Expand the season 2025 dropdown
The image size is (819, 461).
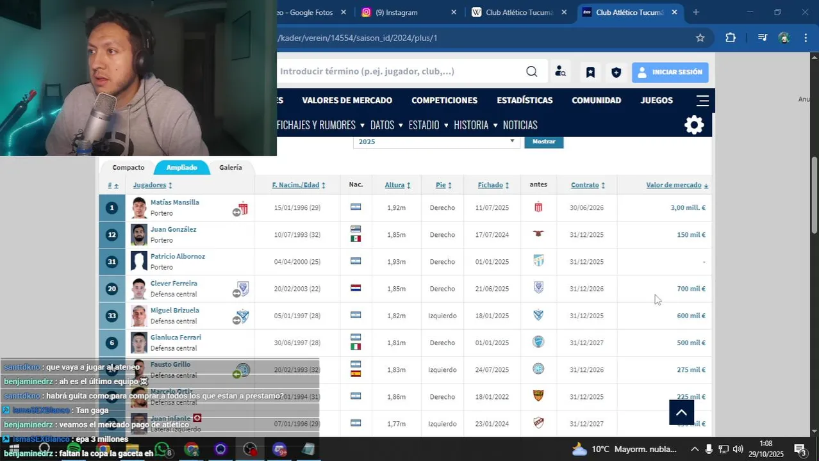(436, 142)
